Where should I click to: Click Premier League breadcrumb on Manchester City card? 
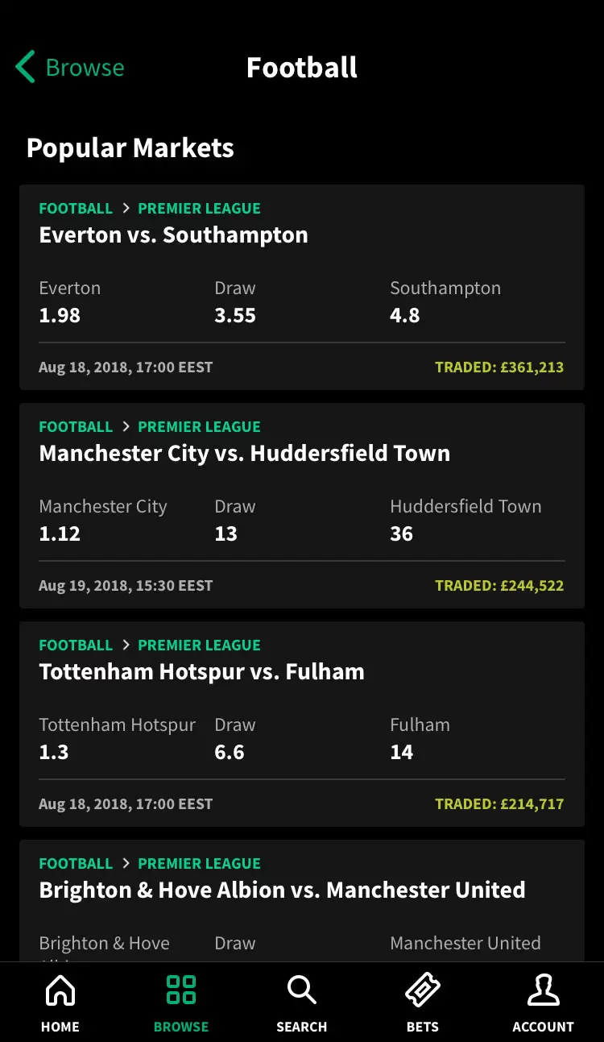click(199, 426)
